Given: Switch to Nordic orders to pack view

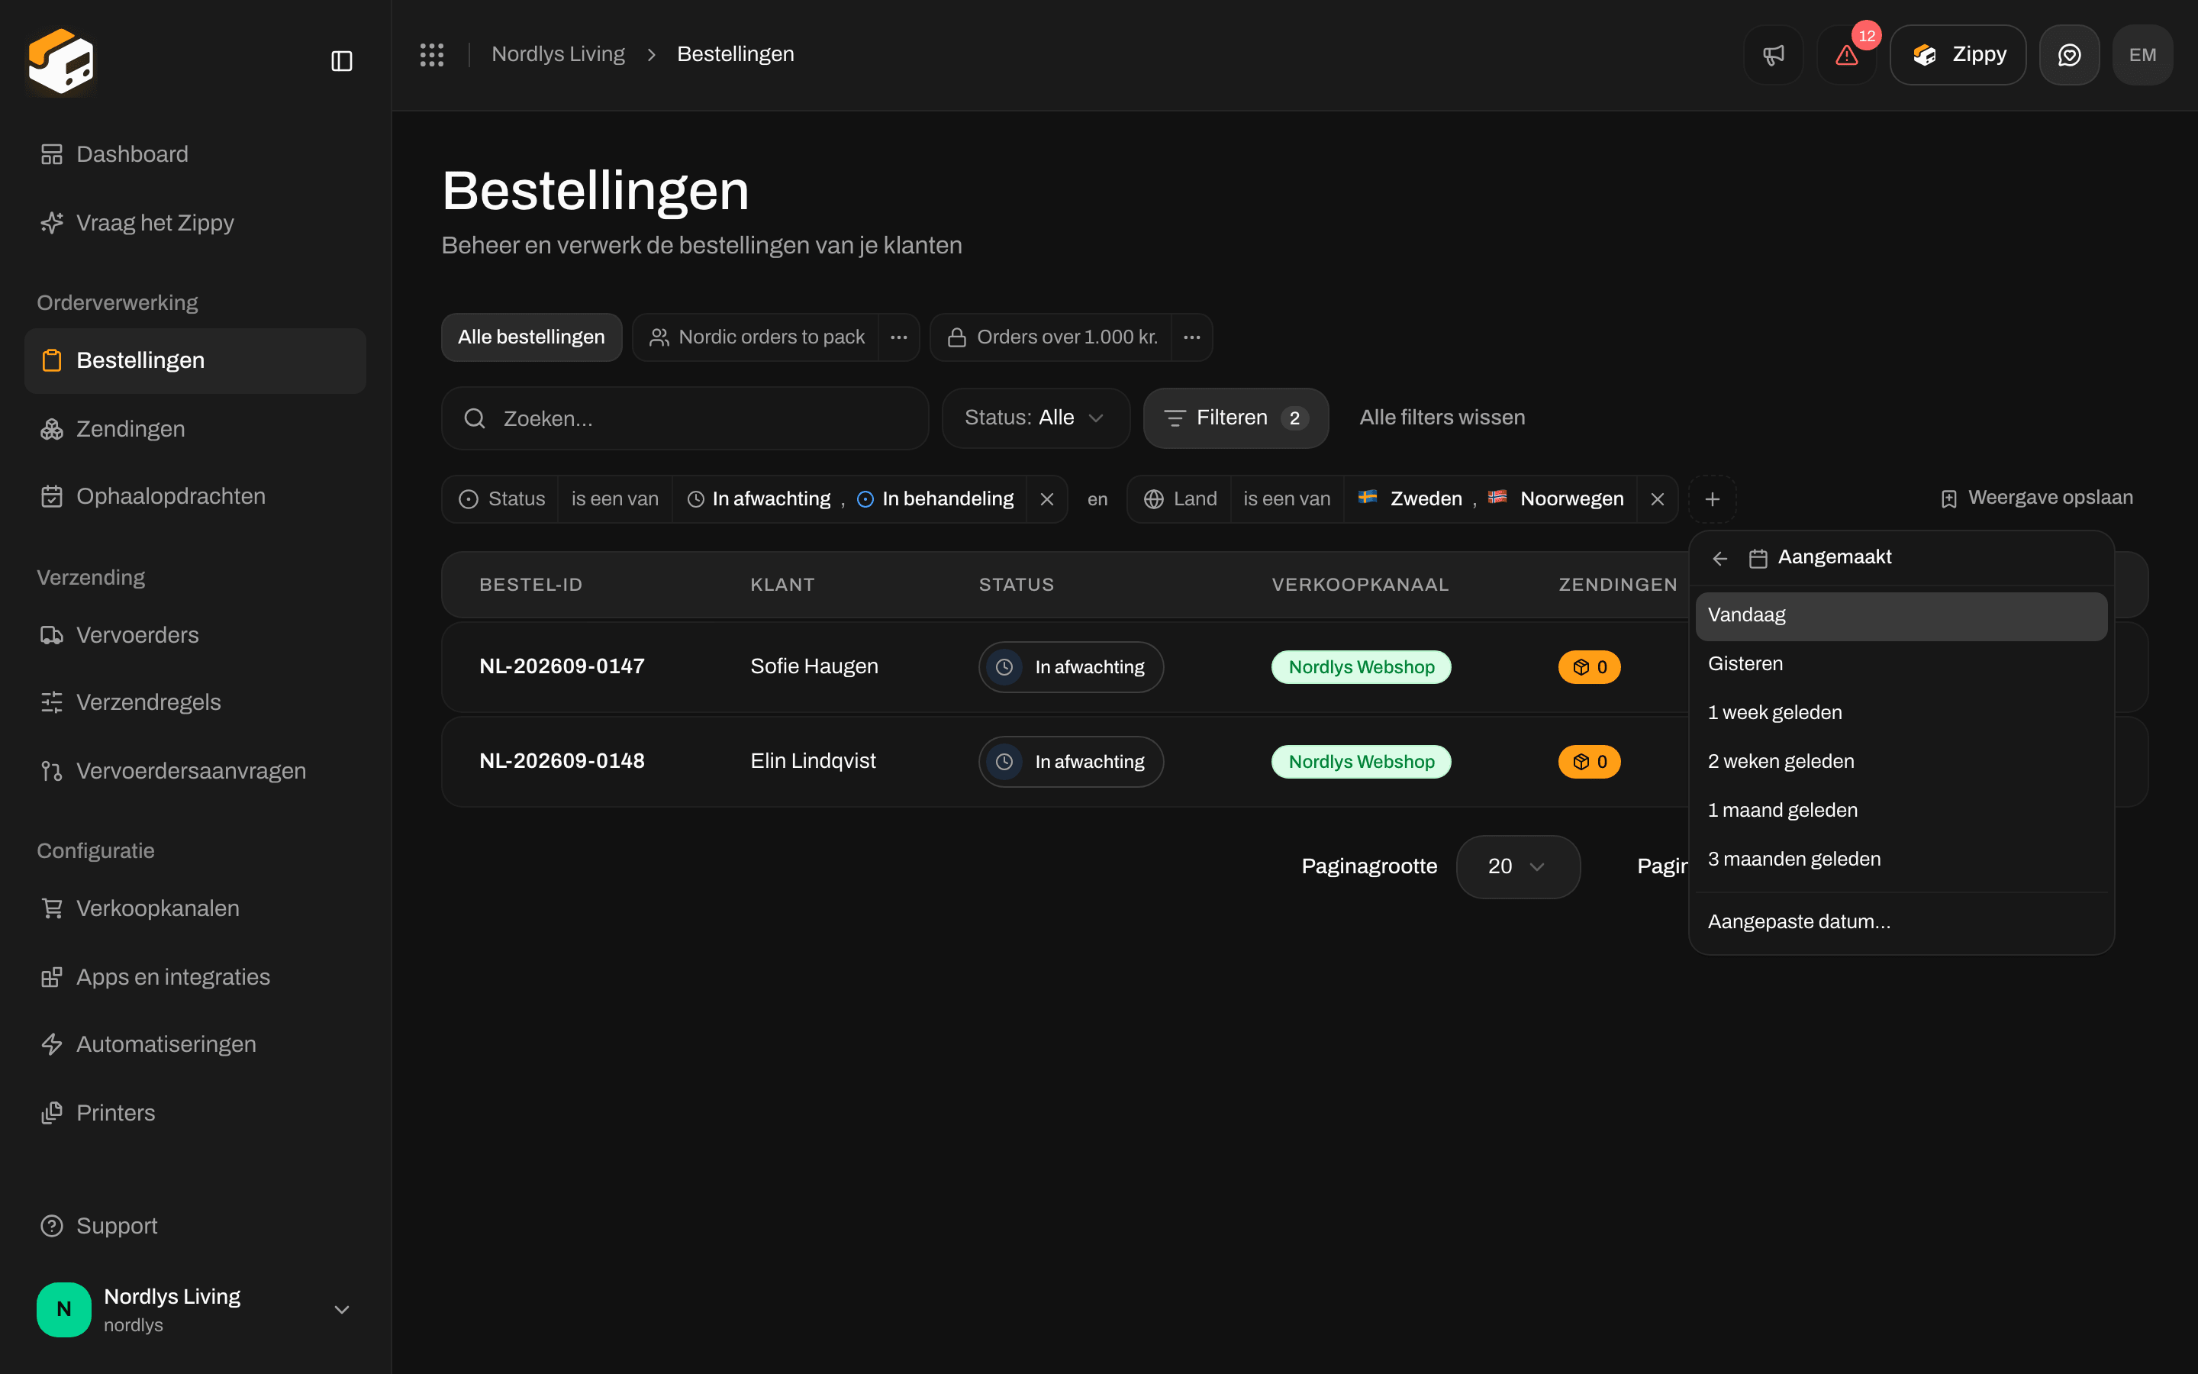Looking at the screenshot, I should pos(756,337).
